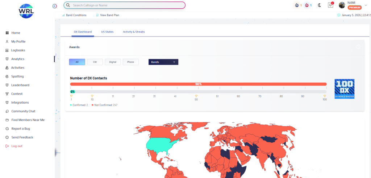Screen dimensions: 371x178
Task: Click the WRL globe logo
Action: [x=26, y=11]
